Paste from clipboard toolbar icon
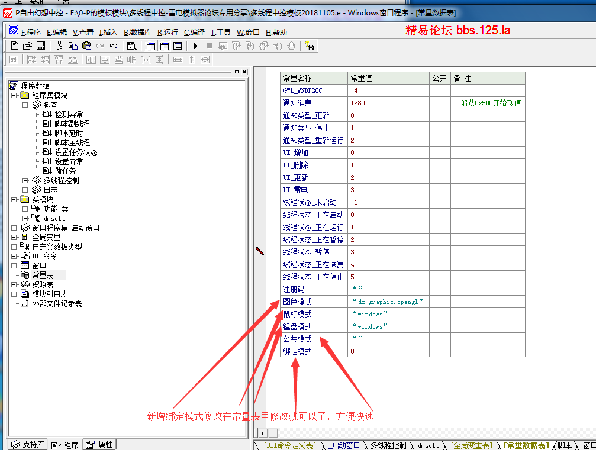 point(86,46)
